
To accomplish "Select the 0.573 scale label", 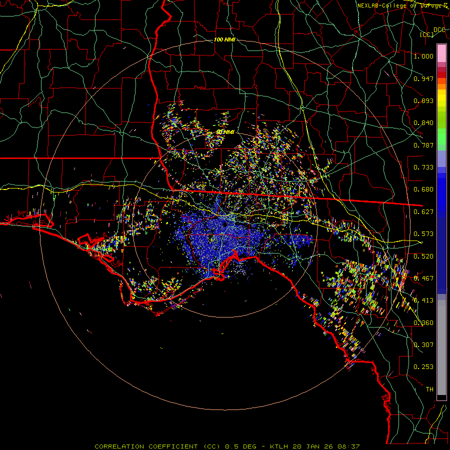I will point(423,234).
